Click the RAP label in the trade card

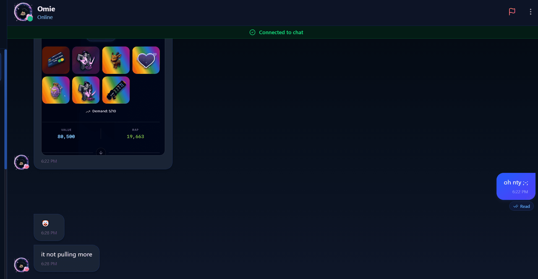click(x=135, y=130)
